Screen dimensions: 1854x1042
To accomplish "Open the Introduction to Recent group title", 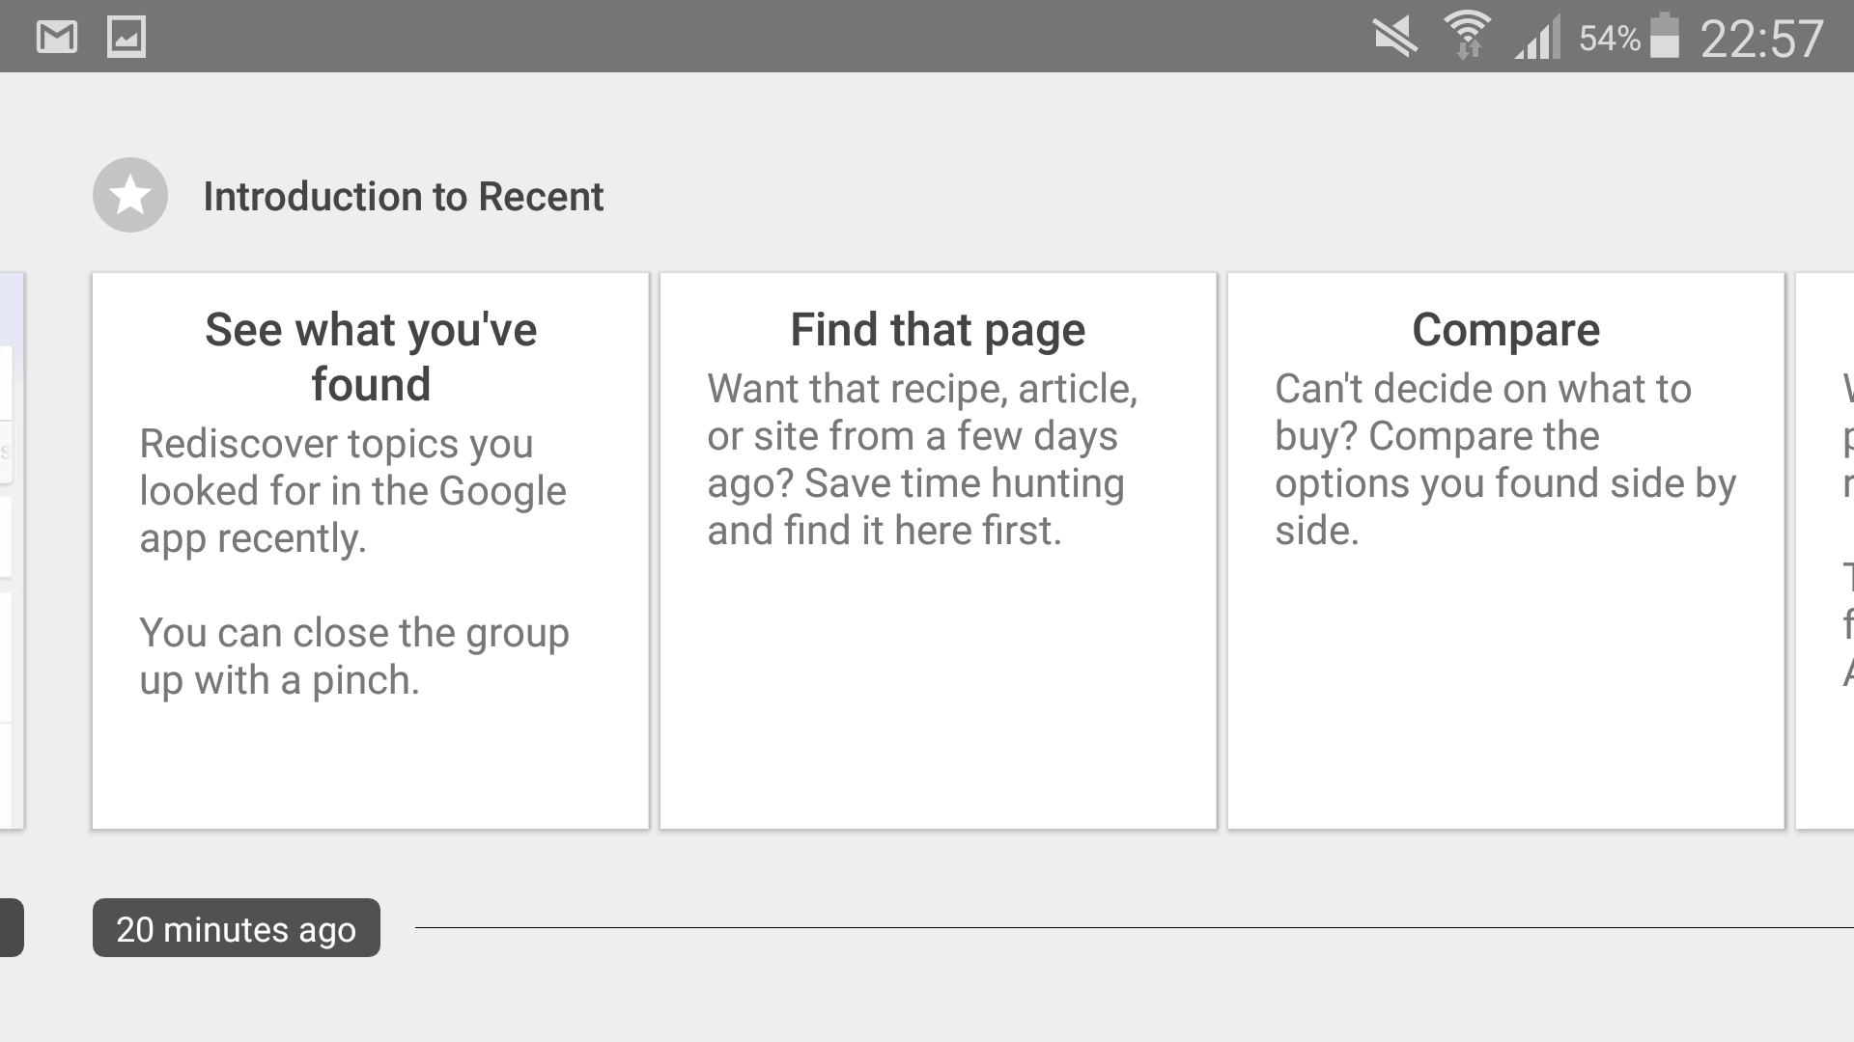I will 403,197.
